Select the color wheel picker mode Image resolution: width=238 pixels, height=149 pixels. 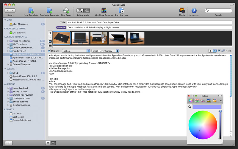tap(191, 100)
